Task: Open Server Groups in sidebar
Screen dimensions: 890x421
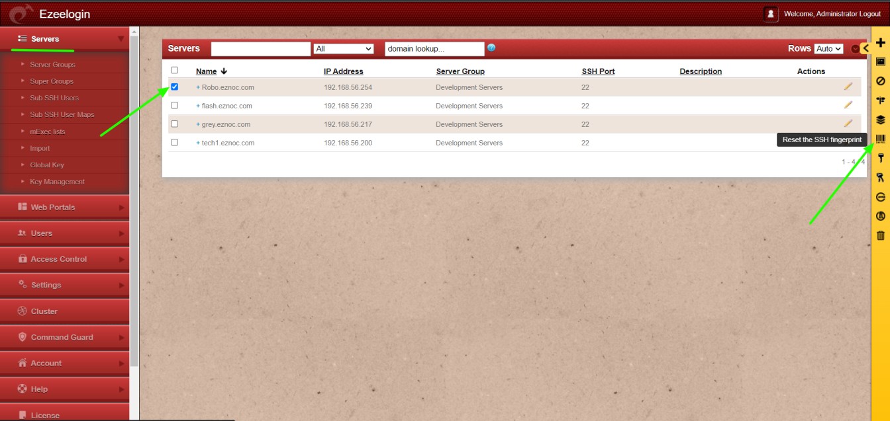Action: click(x=52, y=65)
